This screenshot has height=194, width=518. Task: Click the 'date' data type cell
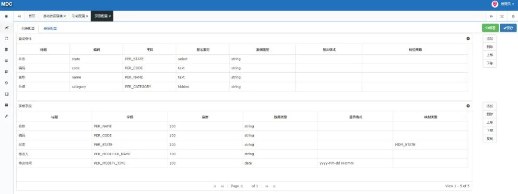(280, 163)
